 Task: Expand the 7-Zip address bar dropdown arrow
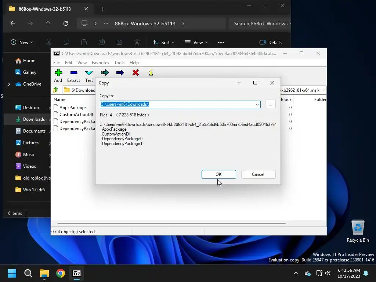click(x=323, y=90)
